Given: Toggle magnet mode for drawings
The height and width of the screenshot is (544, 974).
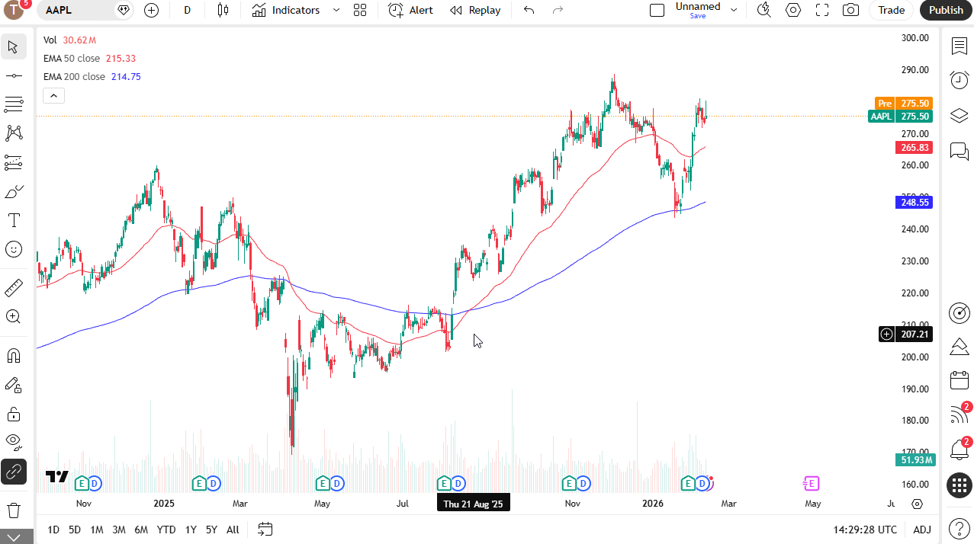Looking at the screenshot, I should tap(13, 356).
